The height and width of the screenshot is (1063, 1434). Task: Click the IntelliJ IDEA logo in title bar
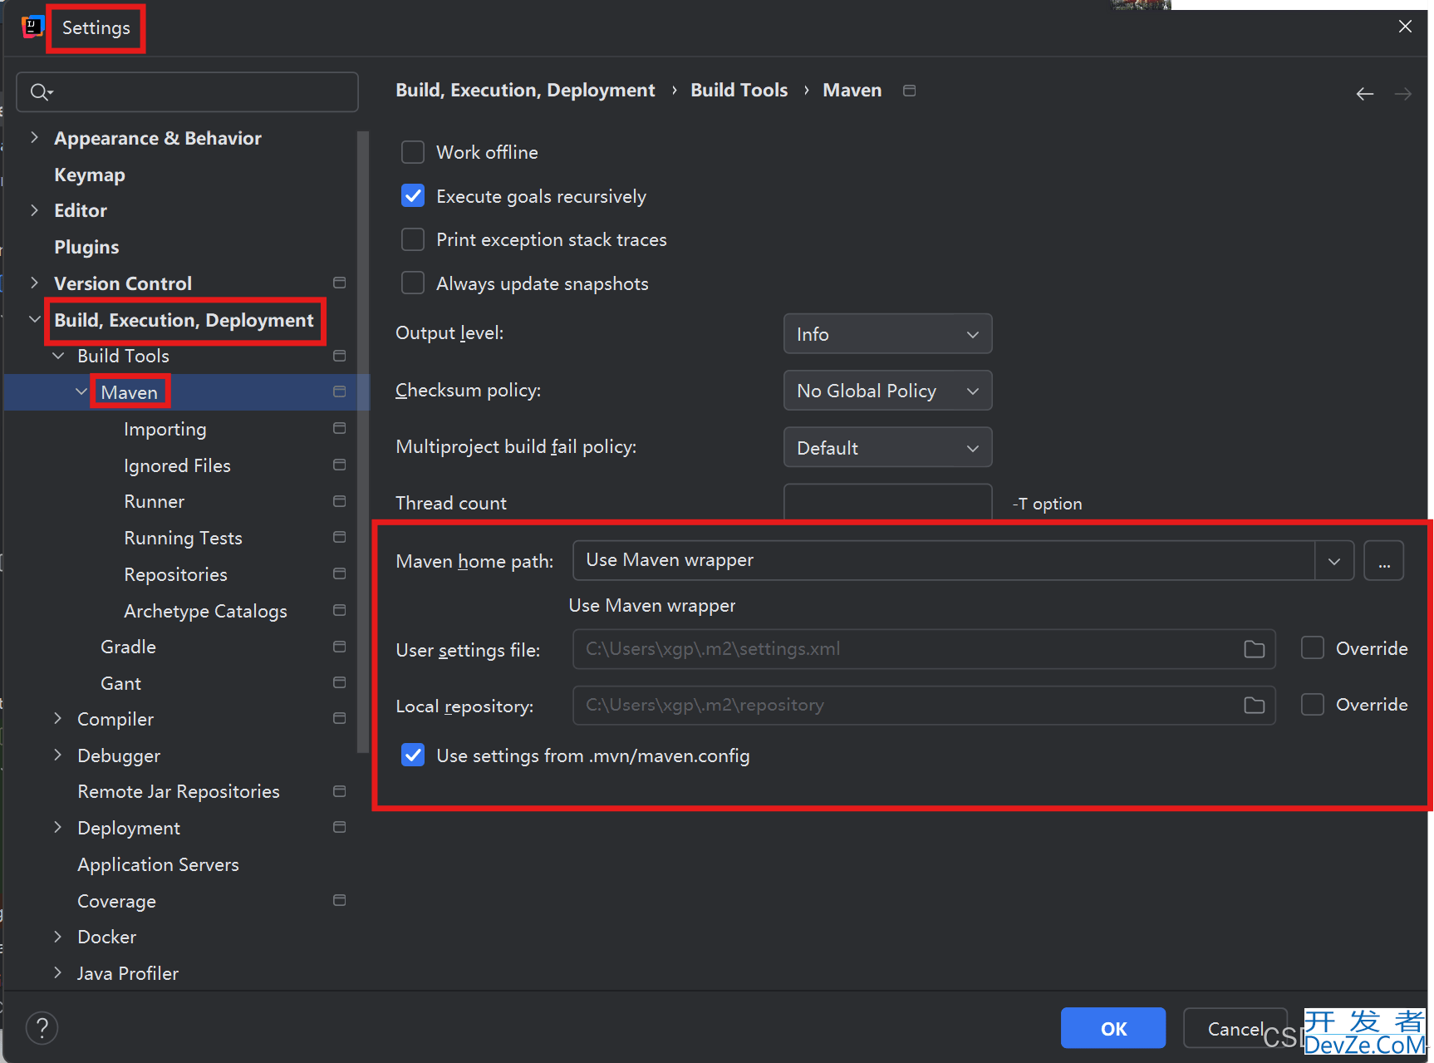[x=32, y=27]
